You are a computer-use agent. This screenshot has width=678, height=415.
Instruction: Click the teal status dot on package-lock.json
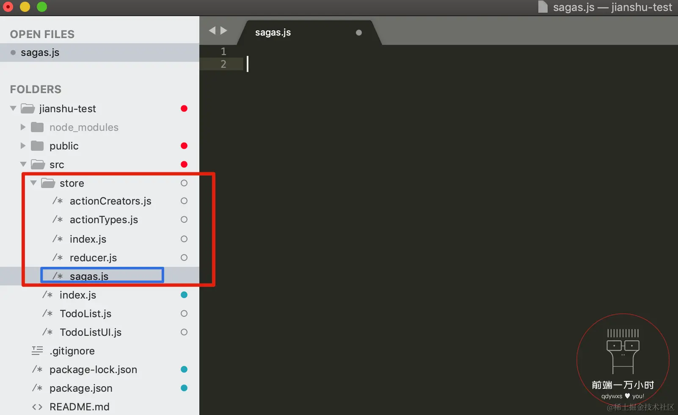(x=184, y=369)
